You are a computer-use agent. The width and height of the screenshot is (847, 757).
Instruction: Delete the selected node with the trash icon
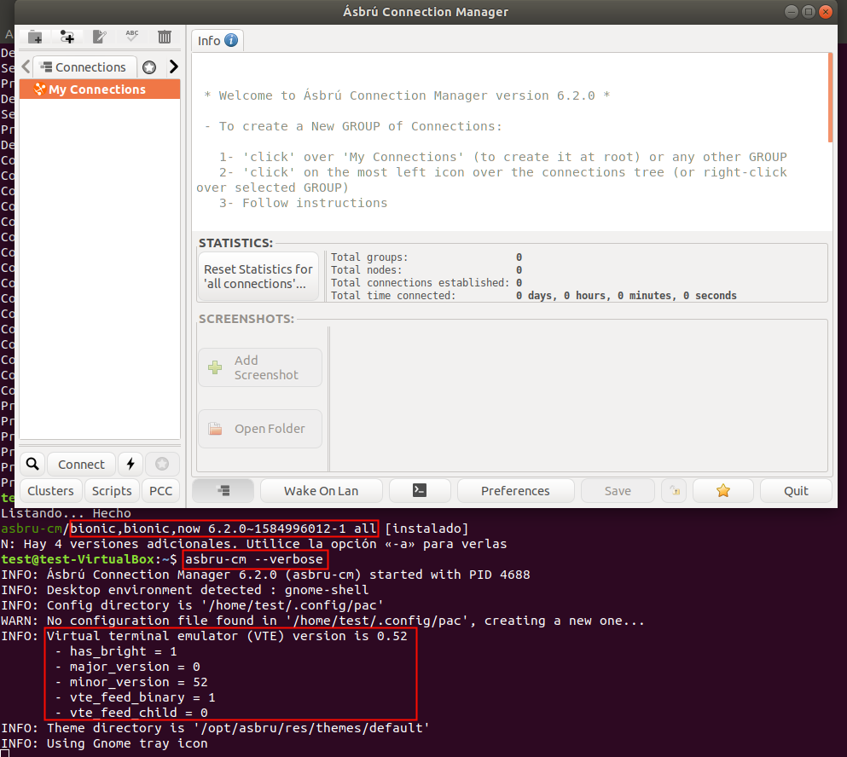[164, 37]
